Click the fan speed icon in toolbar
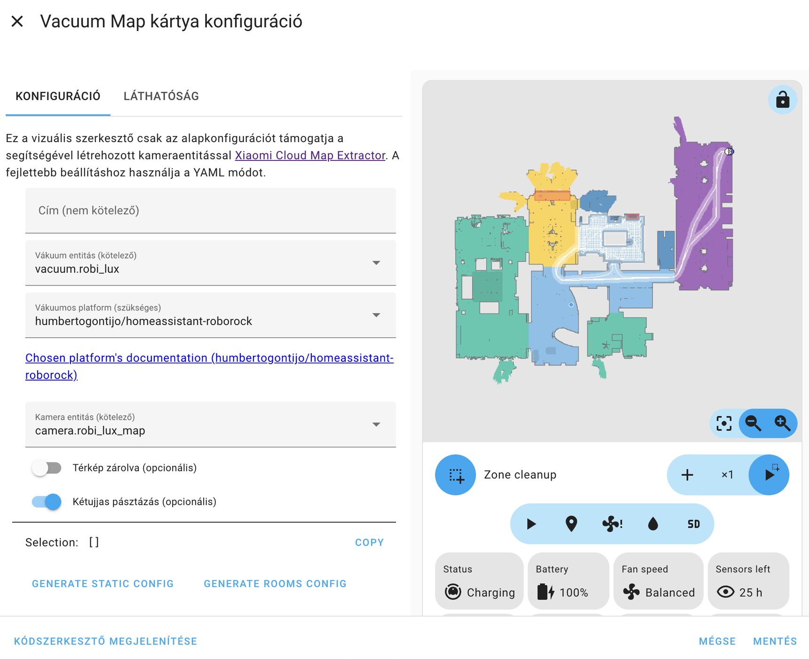809x659 pixels. click(612, 524)
